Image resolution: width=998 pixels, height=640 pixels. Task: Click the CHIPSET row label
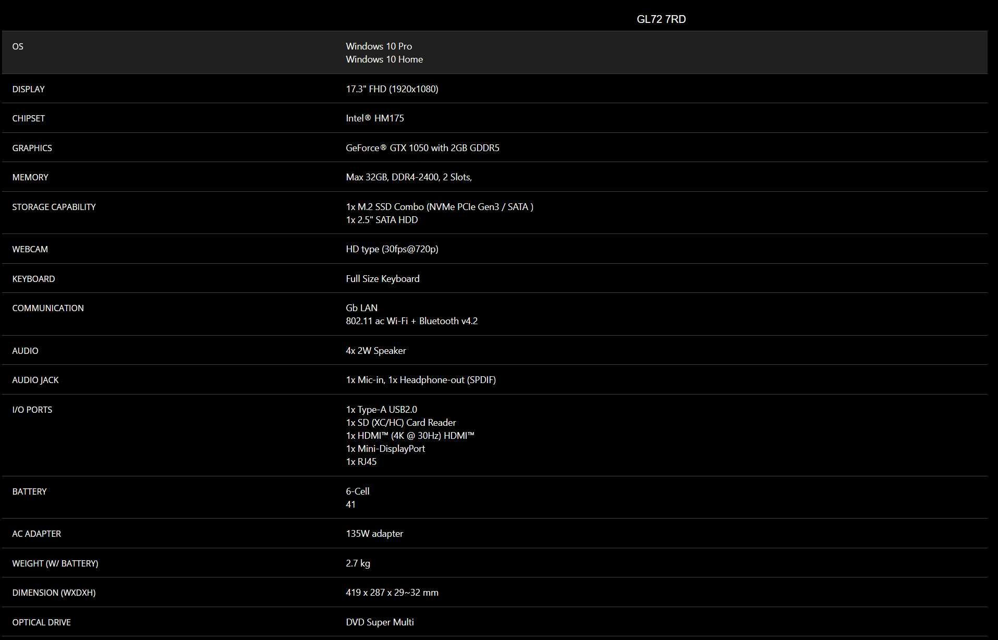28,118
